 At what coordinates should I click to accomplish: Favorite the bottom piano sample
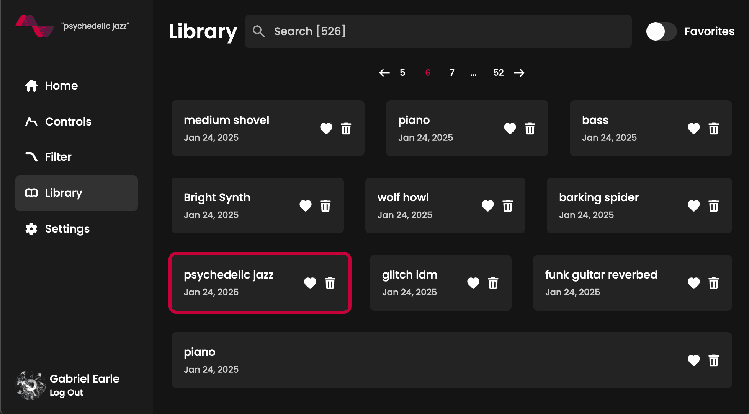[693, 360]
